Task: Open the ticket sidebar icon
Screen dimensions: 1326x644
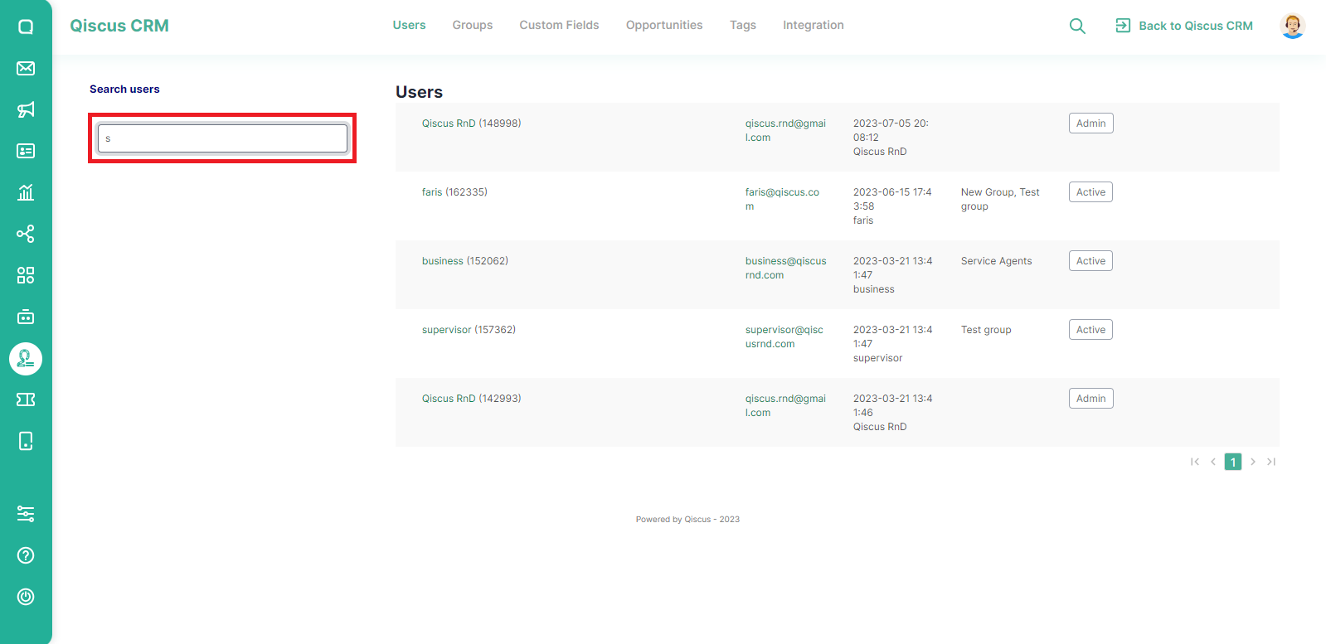Action: [26, 399]
